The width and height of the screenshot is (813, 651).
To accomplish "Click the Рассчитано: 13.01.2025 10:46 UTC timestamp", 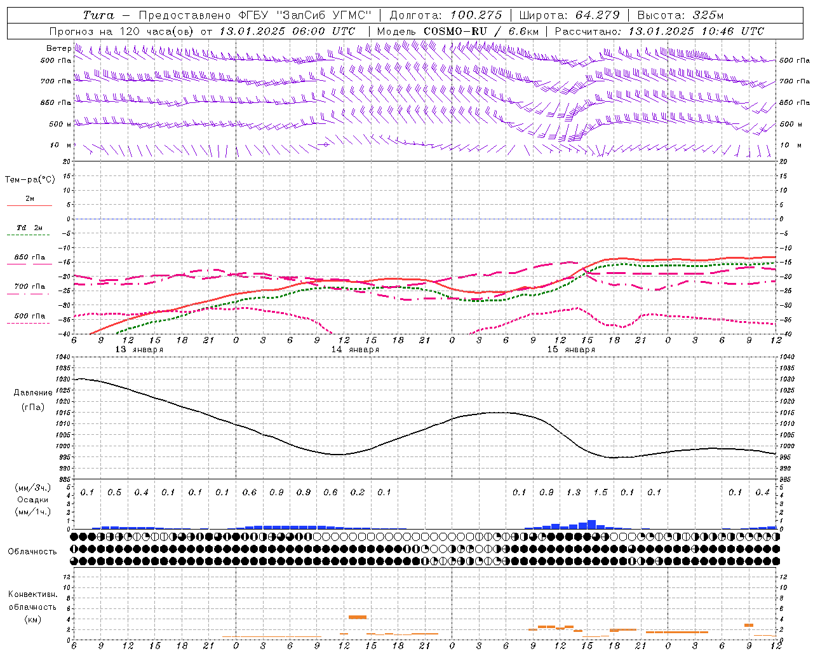I will pyautogui.click(x=659, y=31).
